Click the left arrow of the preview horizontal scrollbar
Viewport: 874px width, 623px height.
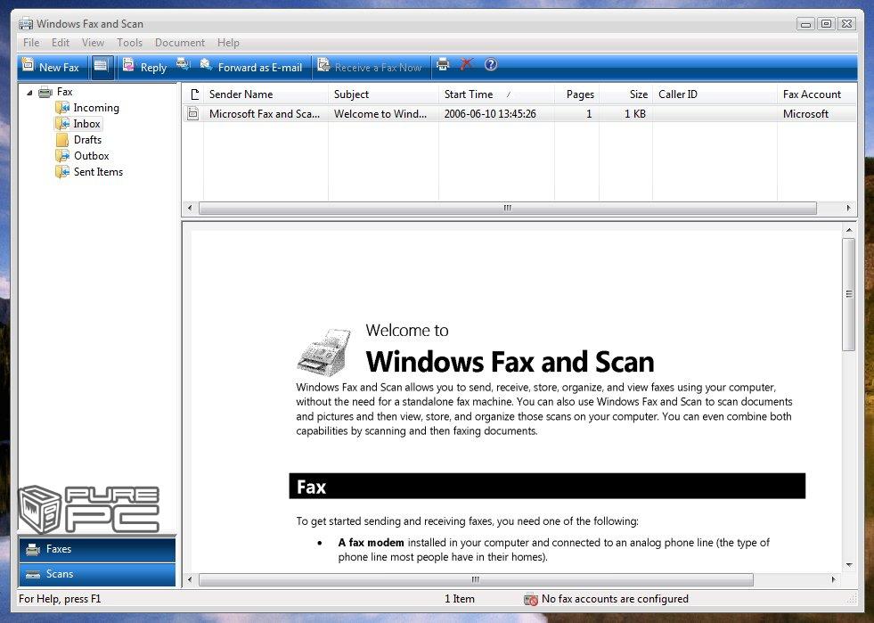(x=190, y=579)
